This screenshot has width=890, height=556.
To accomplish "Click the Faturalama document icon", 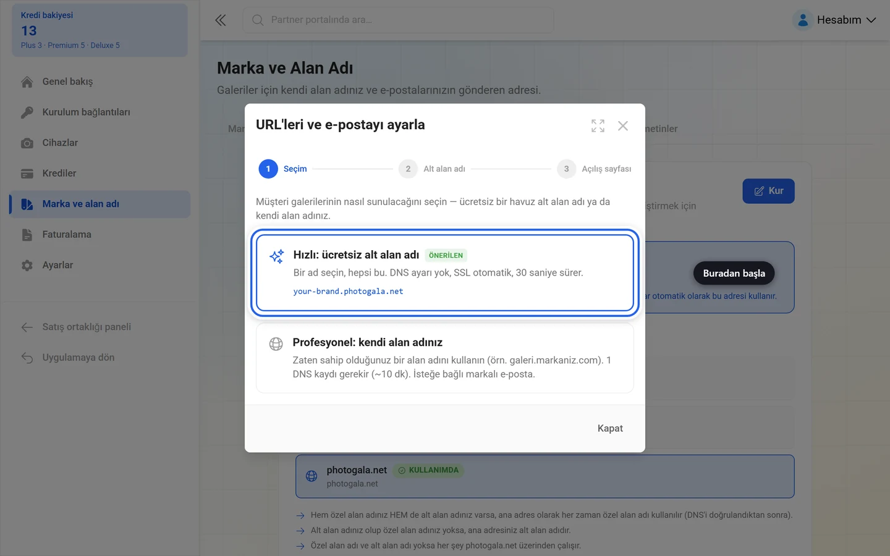I will pos(27,235).
